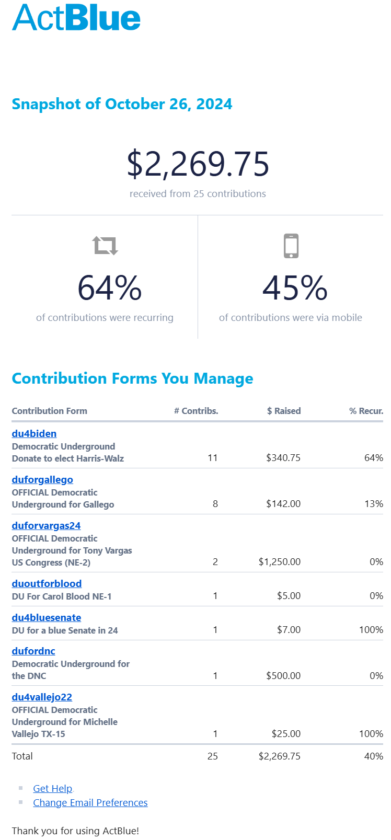
Task: Click the "$ Raised" column header
Action: [x=284, y=411]
